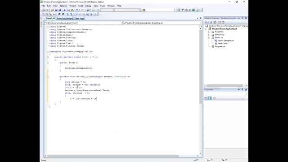Click the Refresh icon in Solution Explorer
Screen dimensions: 288x162
[215, 22]
